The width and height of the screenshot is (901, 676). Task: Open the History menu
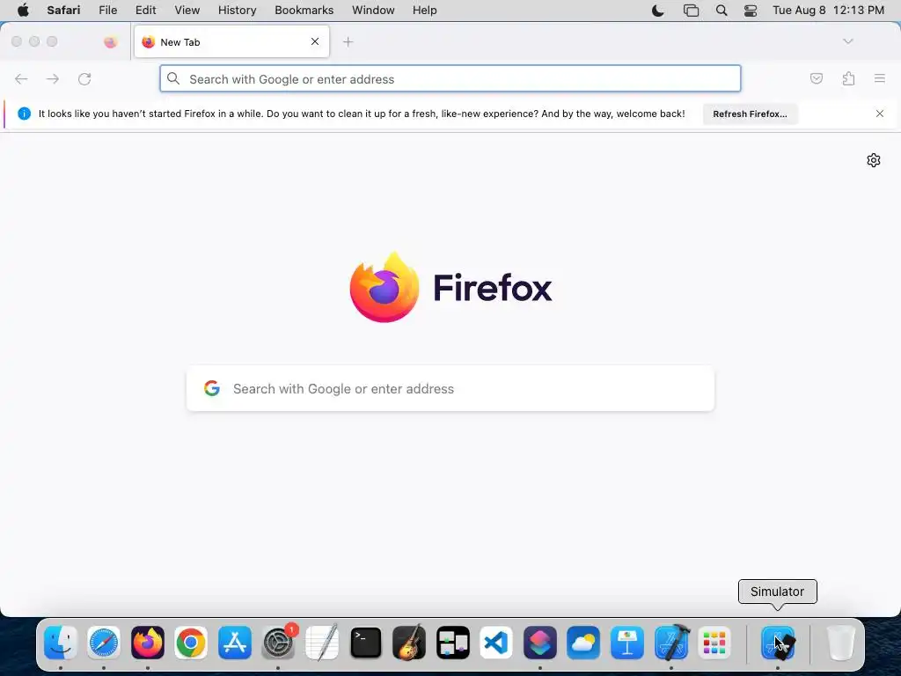237,11
